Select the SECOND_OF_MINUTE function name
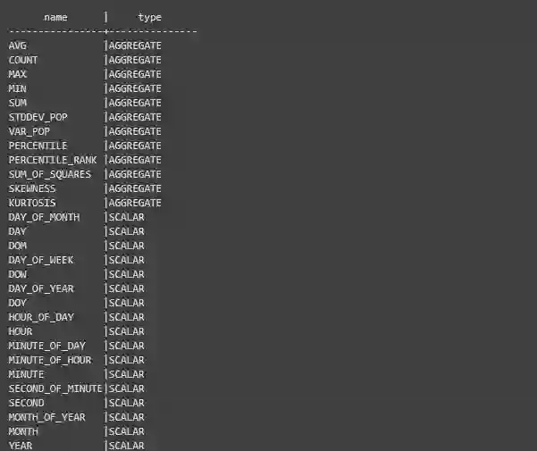537x451 pixels. [55, 388]
